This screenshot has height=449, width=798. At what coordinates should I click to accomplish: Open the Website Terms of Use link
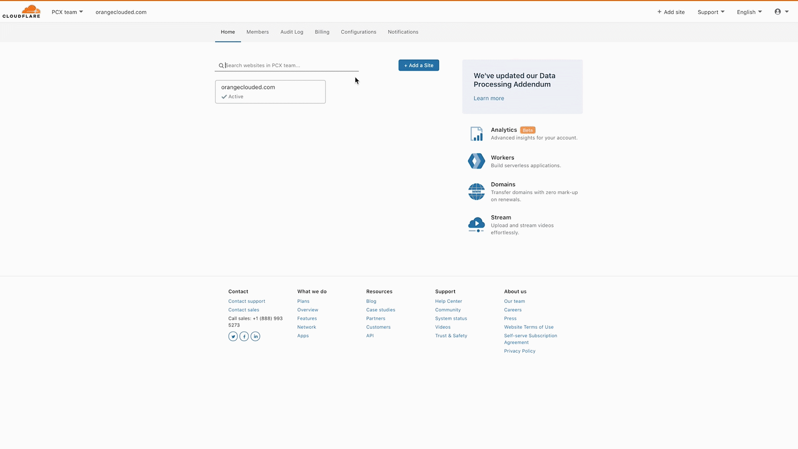pyautogui.click(x=529, y=327)
